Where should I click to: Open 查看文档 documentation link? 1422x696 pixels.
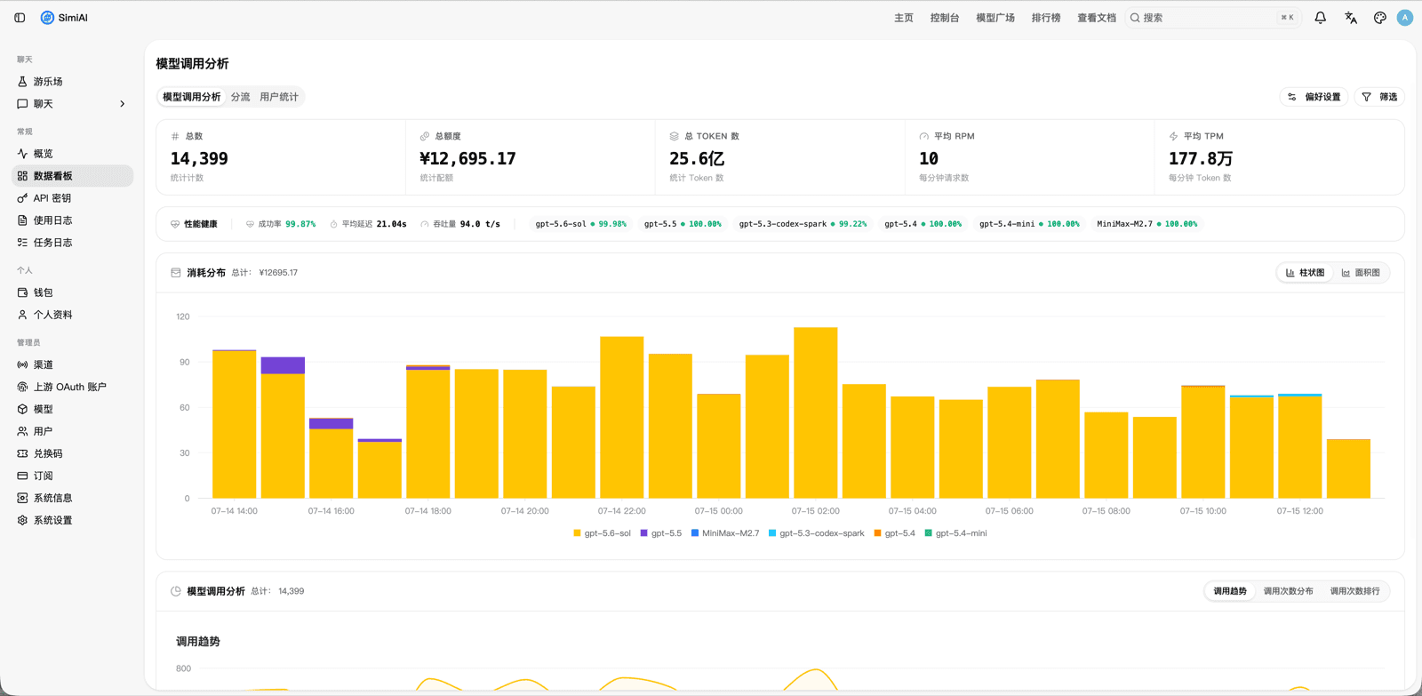click(x=1097, y=18)
